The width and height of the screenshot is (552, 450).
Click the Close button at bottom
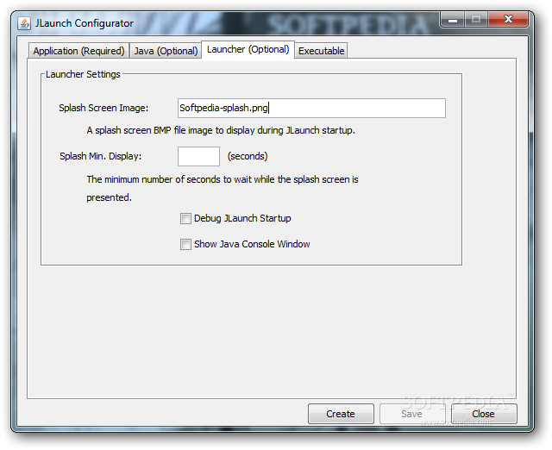[x=484, y=414]
